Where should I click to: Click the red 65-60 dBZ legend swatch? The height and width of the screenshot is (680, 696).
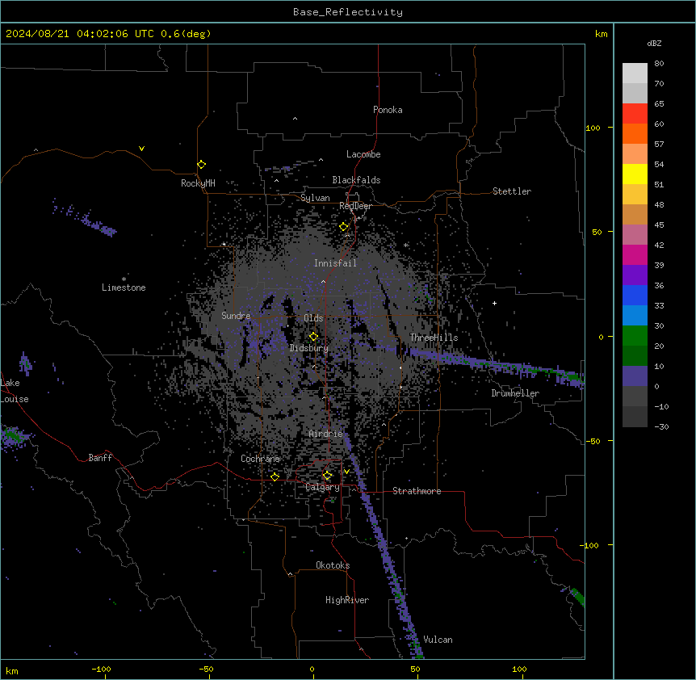coord(635,113)
